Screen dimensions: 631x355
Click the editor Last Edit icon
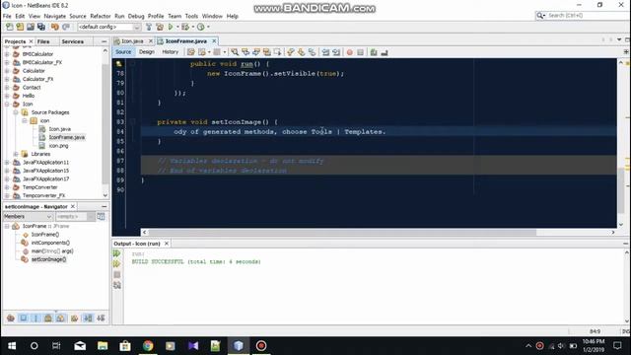point(190,52)
